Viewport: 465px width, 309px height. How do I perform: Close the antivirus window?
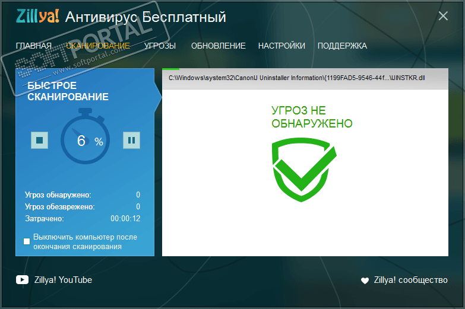point(443,16)
